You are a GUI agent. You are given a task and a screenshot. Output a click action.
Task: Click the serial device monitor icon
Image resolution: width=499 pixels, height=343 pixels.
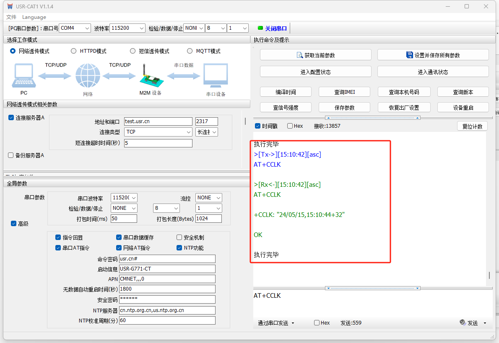pyautogui.click(x=216, y=76)
